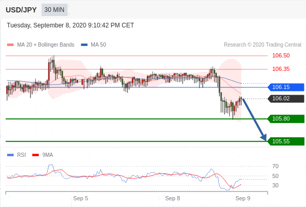
Task: Click the Sep 5 date axis label
Action: pyautogui.click(x=80, y=198)
